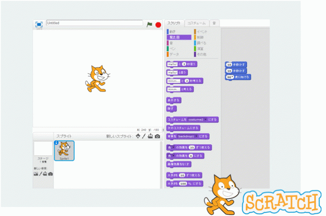
Task: Open the 90 direction dropdown in script block
Action: [x=231, y=77]
